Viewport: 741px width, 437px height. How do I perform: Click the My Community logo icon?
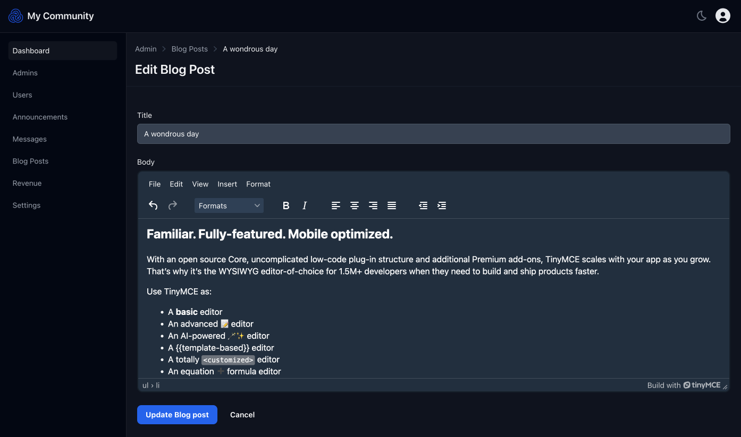pyautogui.click(x=16, y=16)
